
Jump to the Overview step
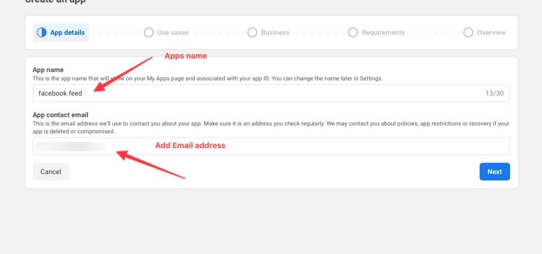coord(485,32)
